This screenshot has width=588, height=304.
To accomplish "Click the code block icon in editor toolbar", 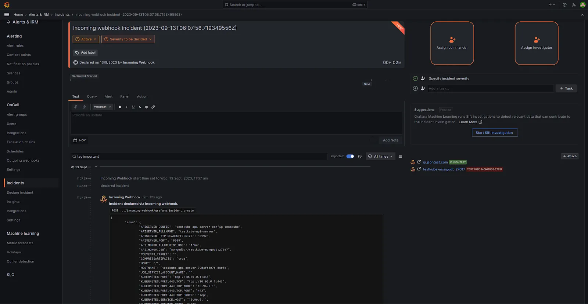I will pos(147,107).
